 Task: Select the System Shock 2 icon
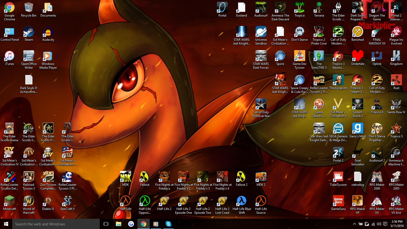(x=358, y=108)
